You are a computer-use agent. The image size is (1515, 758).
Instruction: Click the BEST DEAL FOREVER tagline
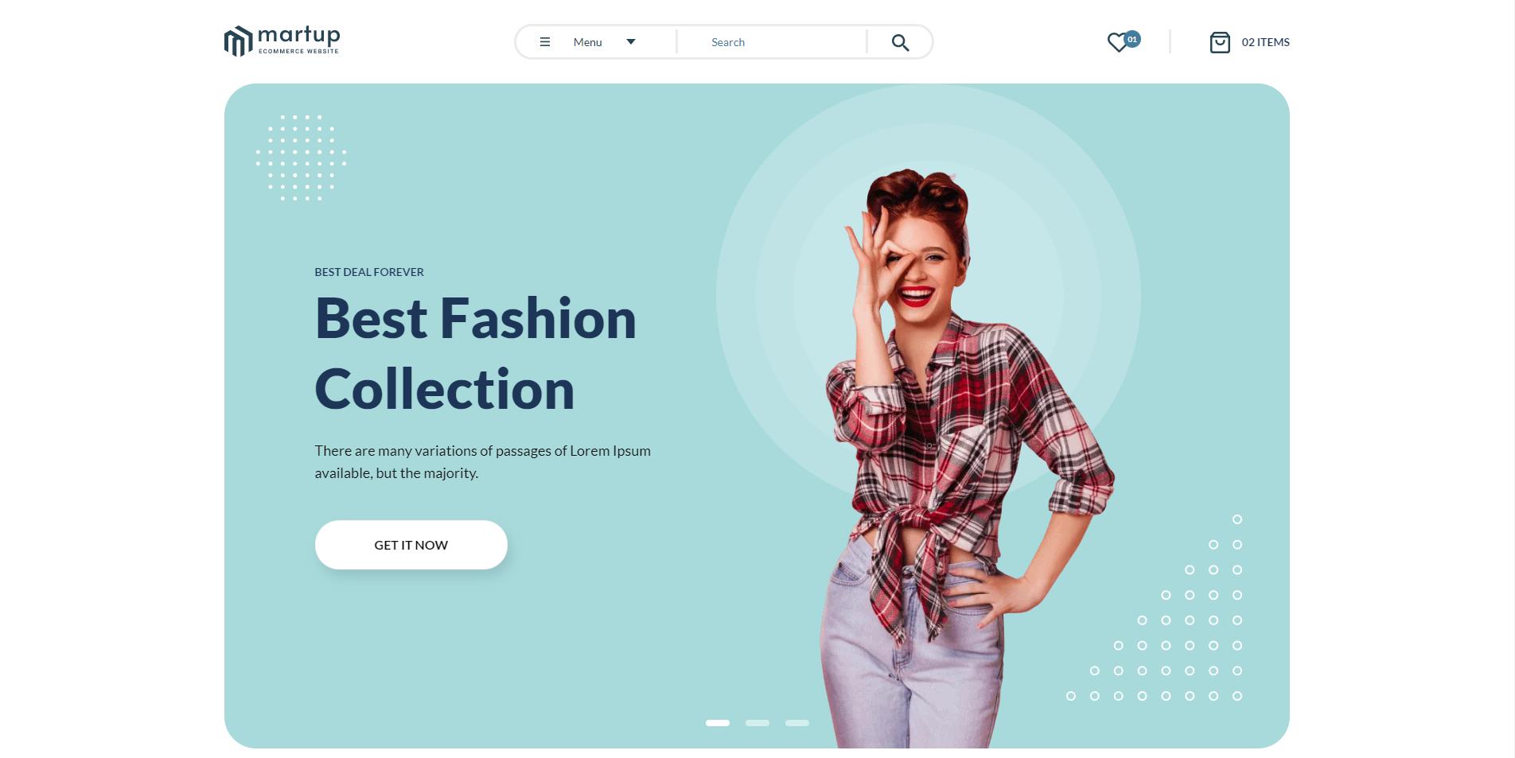coord(369,272)
